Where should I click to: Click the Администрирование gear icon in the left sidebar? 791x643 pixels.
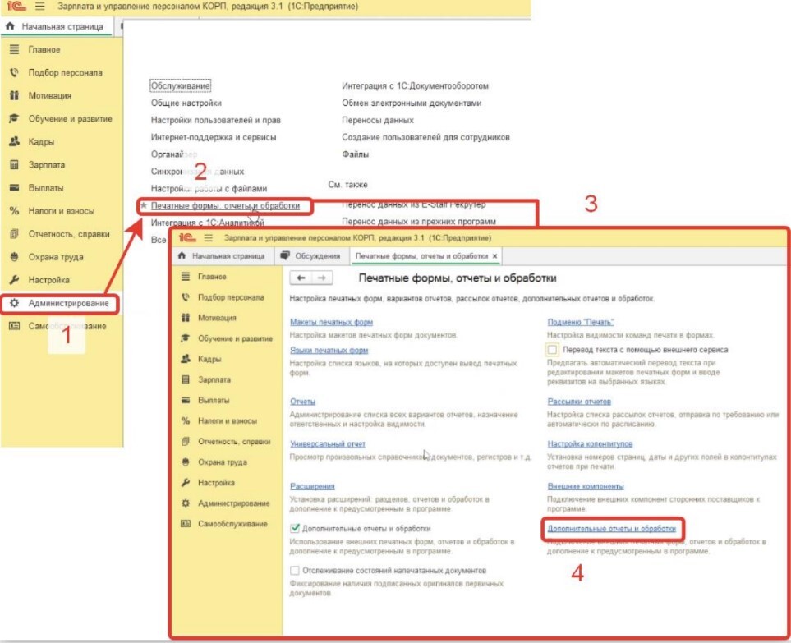pyautogui.click(x=14, y=303)
